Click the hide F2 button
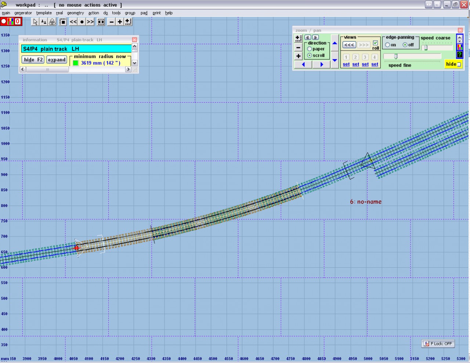The height and width of the screenshot is (363, 470). click(33, 60)
